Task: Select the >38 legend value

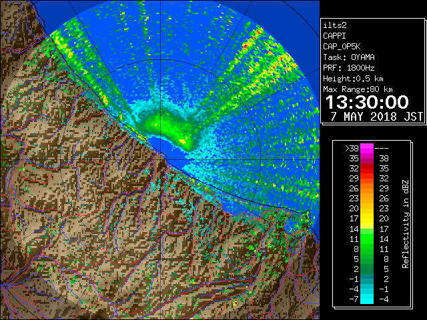Action: 352,149
